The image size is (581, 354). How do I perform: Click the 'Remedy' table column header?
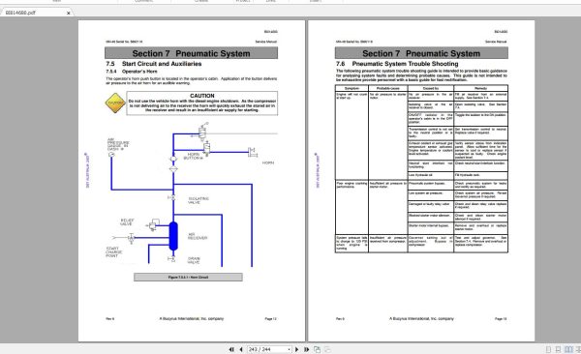click(480, 89)
